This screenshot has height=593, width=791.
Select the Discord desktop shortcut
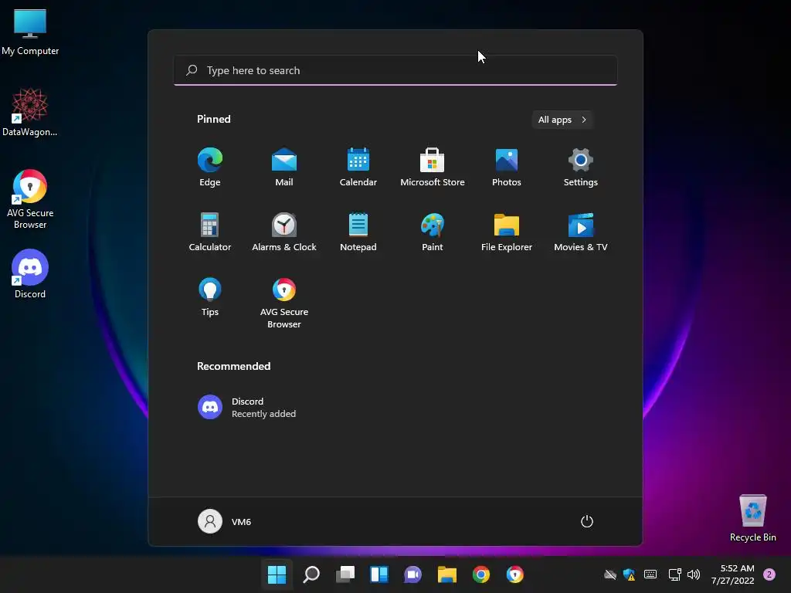[x=30, y=274]
